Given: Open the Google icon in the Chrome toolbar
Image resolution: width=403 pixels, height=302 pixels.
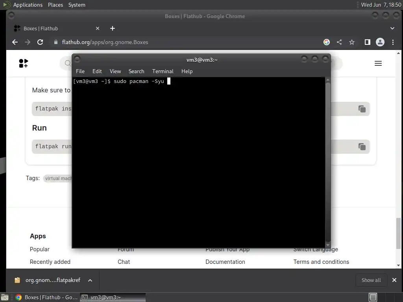Looking at the screenshot, I should pos(326,42).
